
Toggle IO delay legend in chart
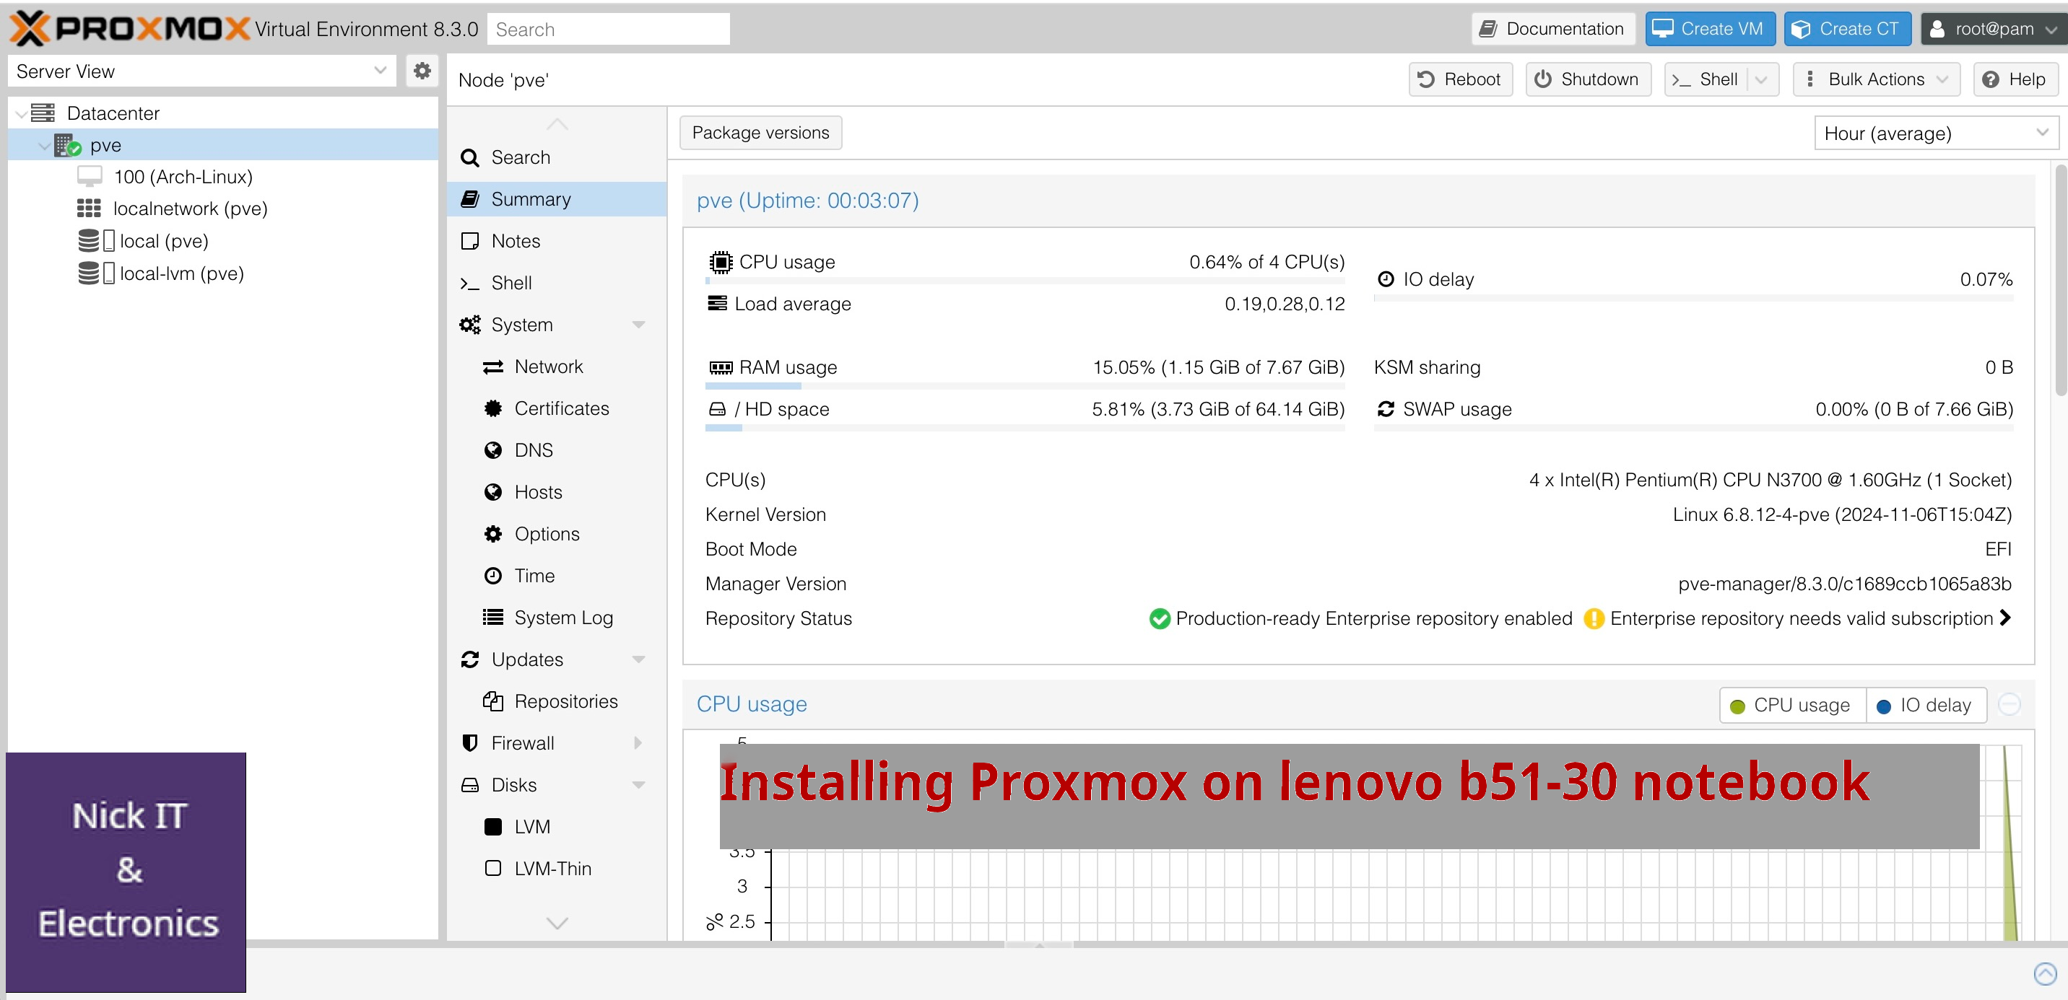coord(1925,705)
